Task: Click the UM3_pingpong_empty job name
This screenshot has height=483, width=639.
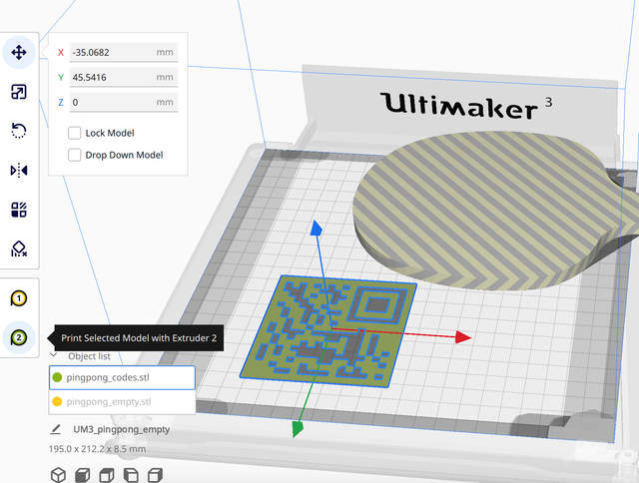Action: coord(122,429)
